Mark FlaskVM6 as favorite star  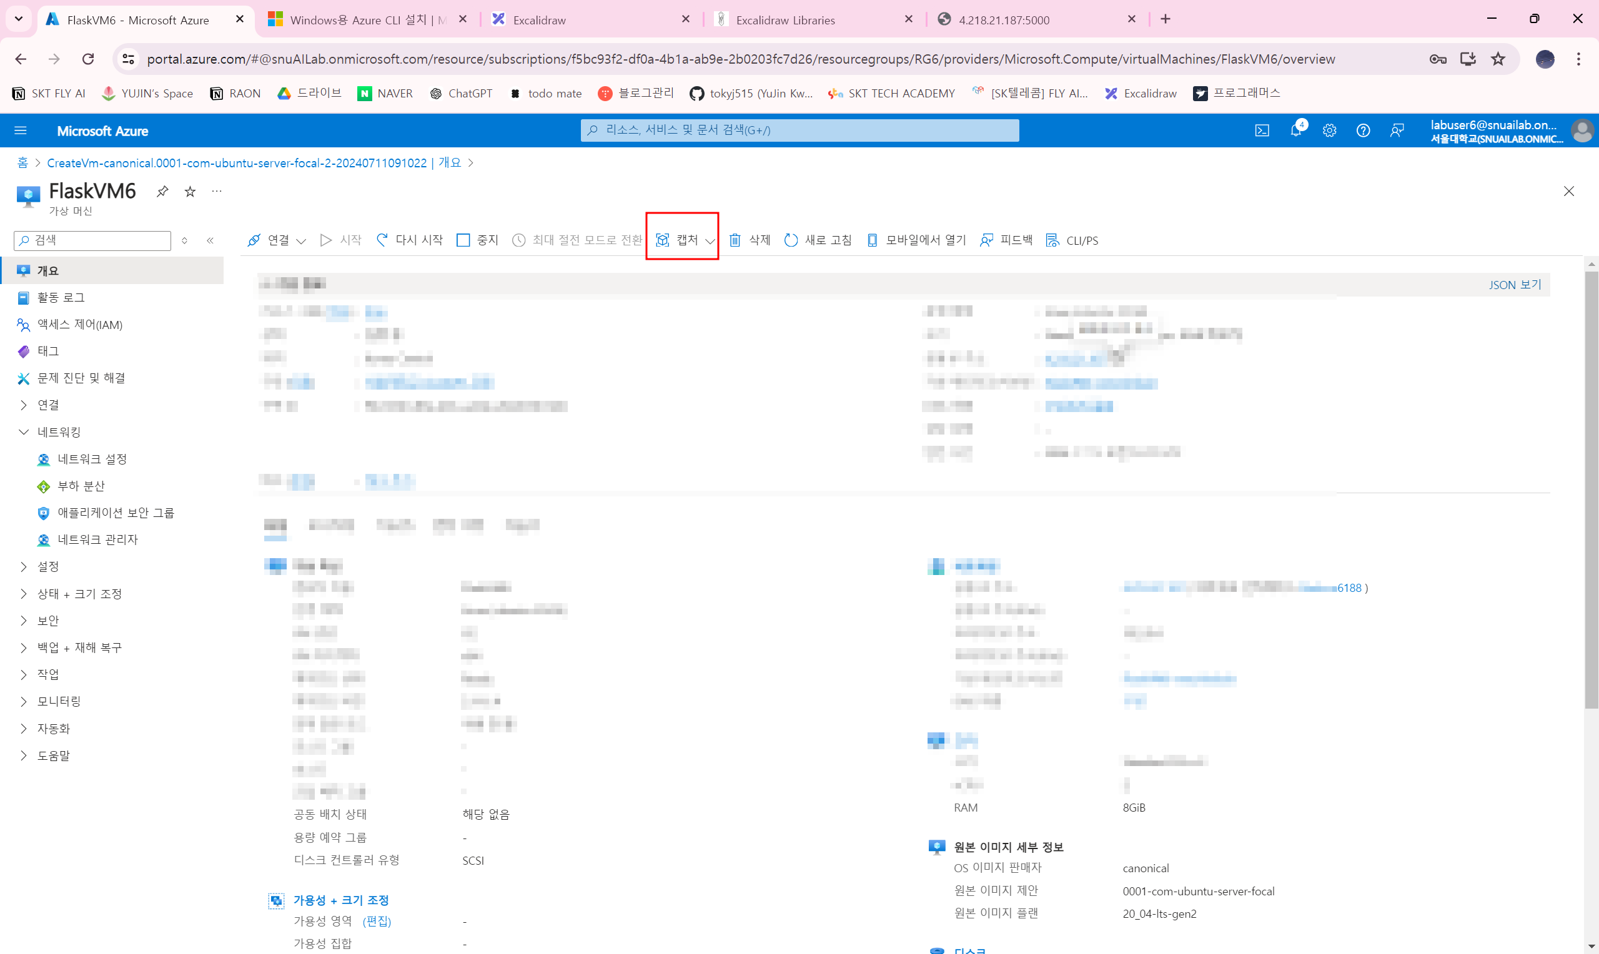click(x=190, y=192)
